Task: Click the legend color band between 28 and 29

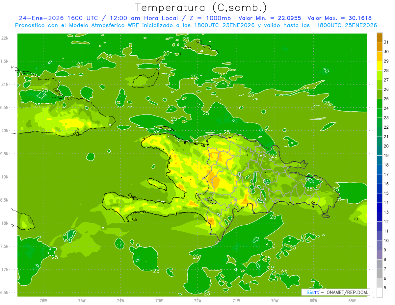Action: coord(380,65)
